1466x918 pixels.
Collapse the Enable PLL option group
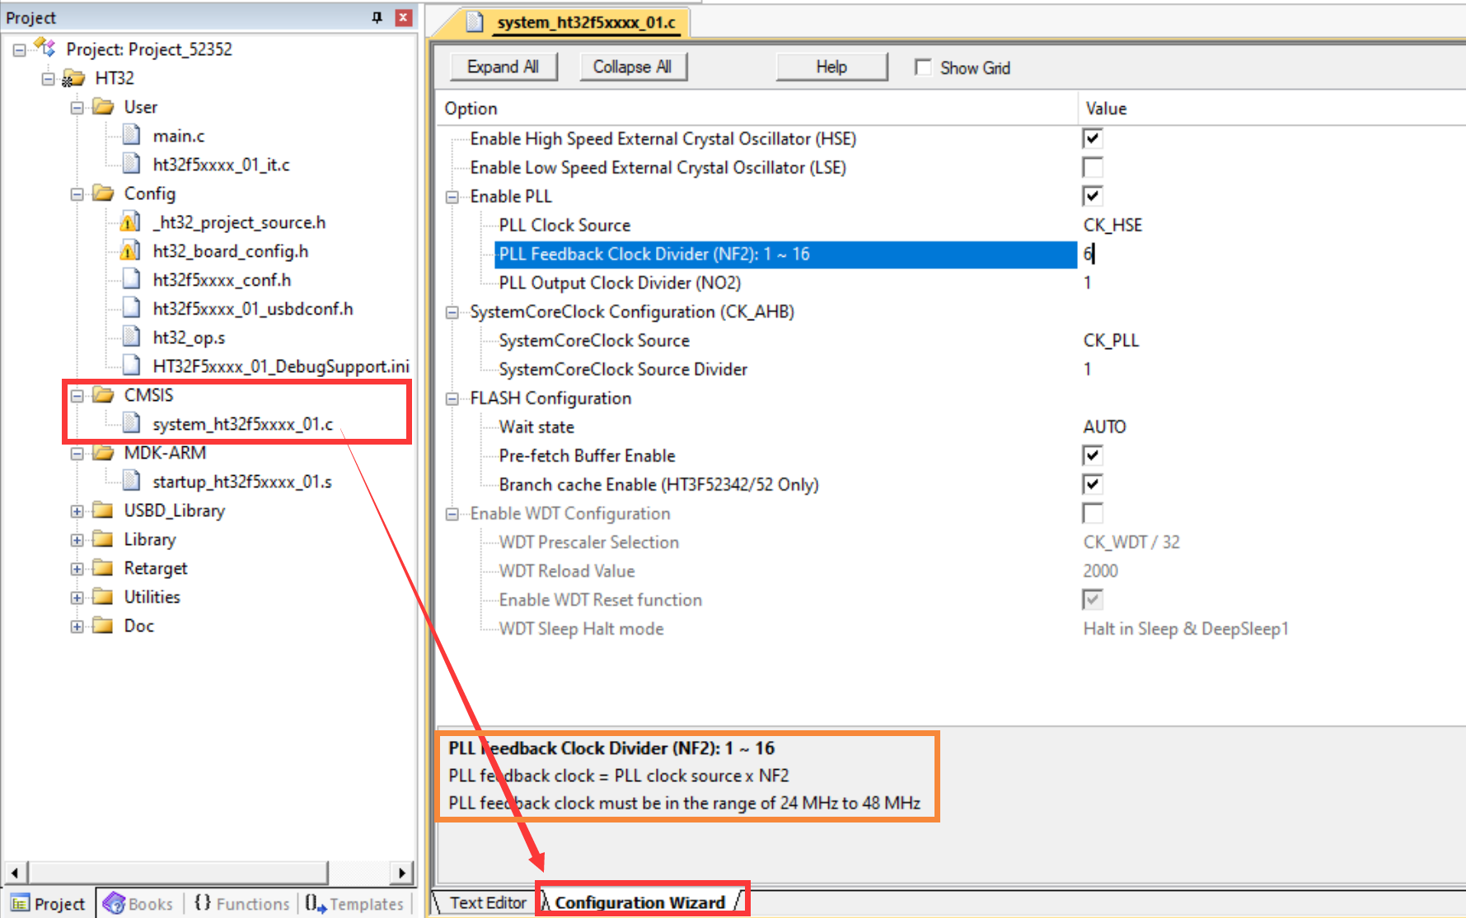point(452,197)
